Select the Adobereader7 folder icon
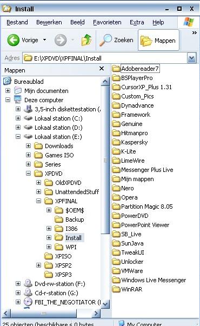200x326 pixels. click(116, 69)
